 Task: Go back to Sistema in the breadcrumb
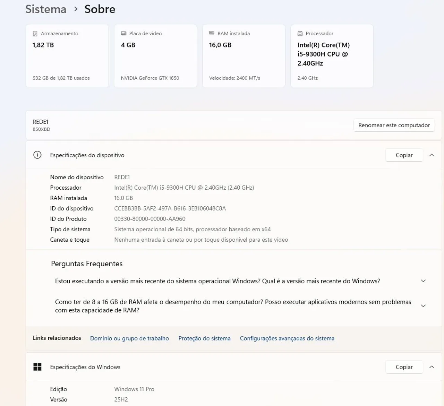pos(46,9)
